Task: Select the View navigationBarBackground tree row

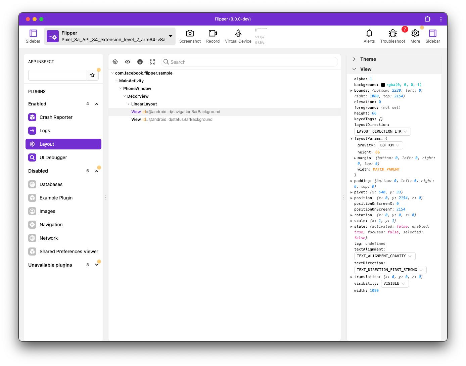Action: click(224, 112)
